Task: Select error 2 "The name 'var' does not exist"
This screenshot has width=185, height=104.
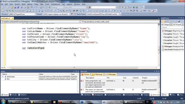Action: pyautogui.click(x=119, y=90)
